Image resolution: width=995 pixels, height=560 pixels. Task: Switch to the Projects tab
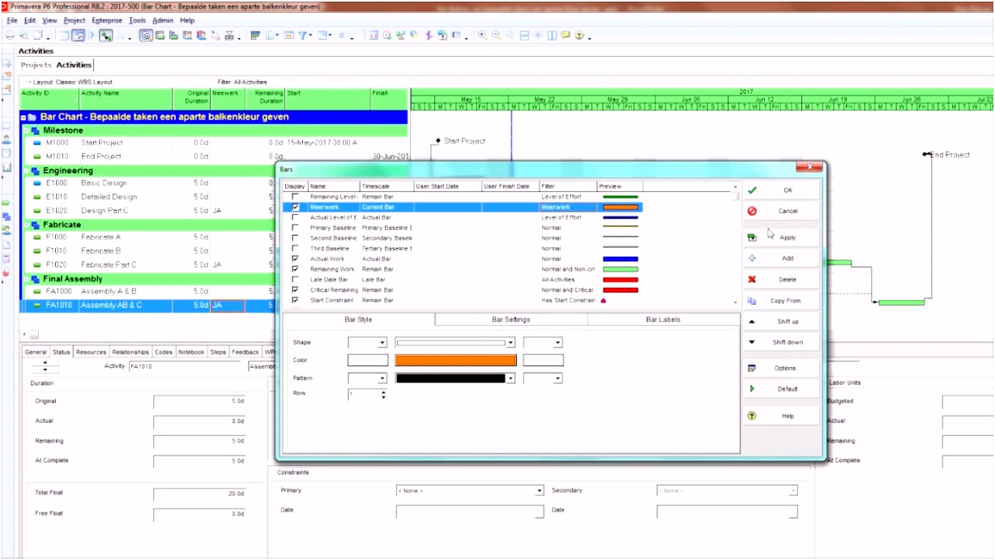(36, 65)
